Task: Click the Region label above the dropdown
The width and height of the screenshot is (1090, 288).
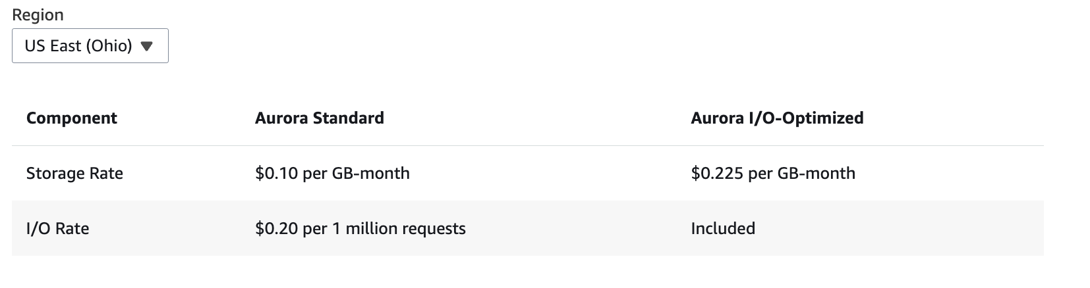Action: [x=38, y=14]
